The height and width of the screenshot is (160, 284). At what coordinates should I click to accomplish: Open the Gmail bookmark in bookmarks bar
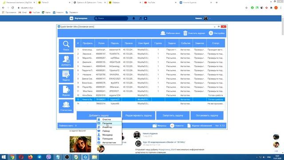(x=23, y=12)
